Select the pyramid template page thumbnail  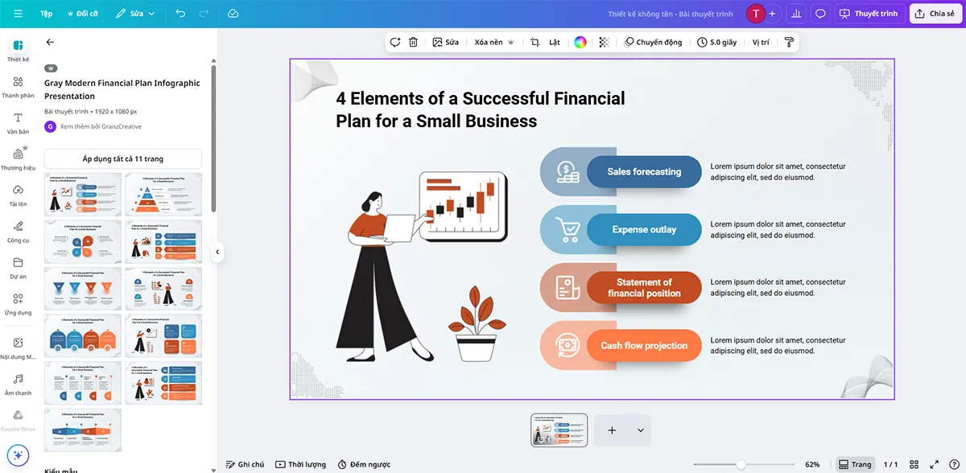[163, 194]
